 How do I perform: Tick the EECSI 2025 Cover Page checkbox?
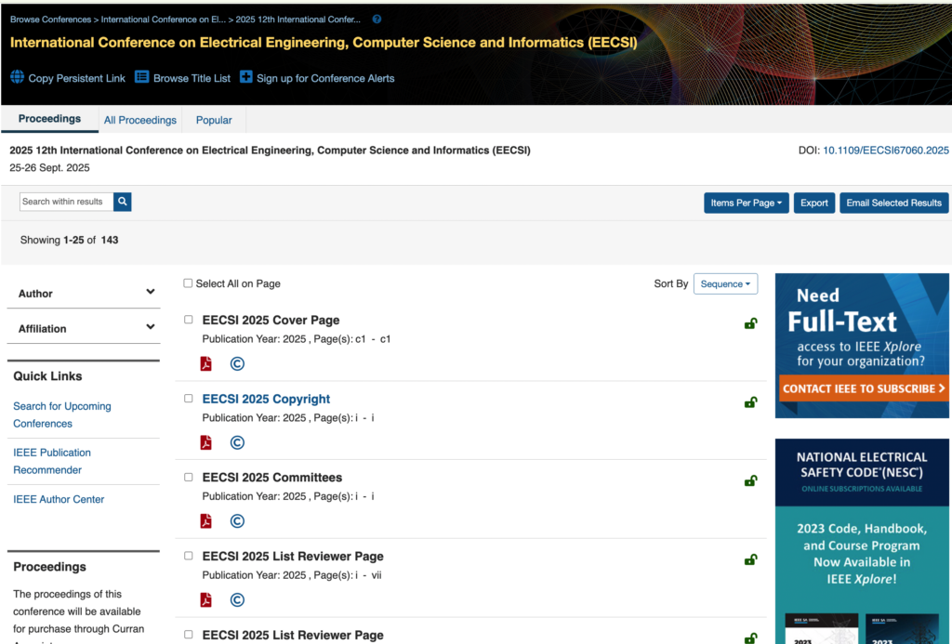(189, 320)
